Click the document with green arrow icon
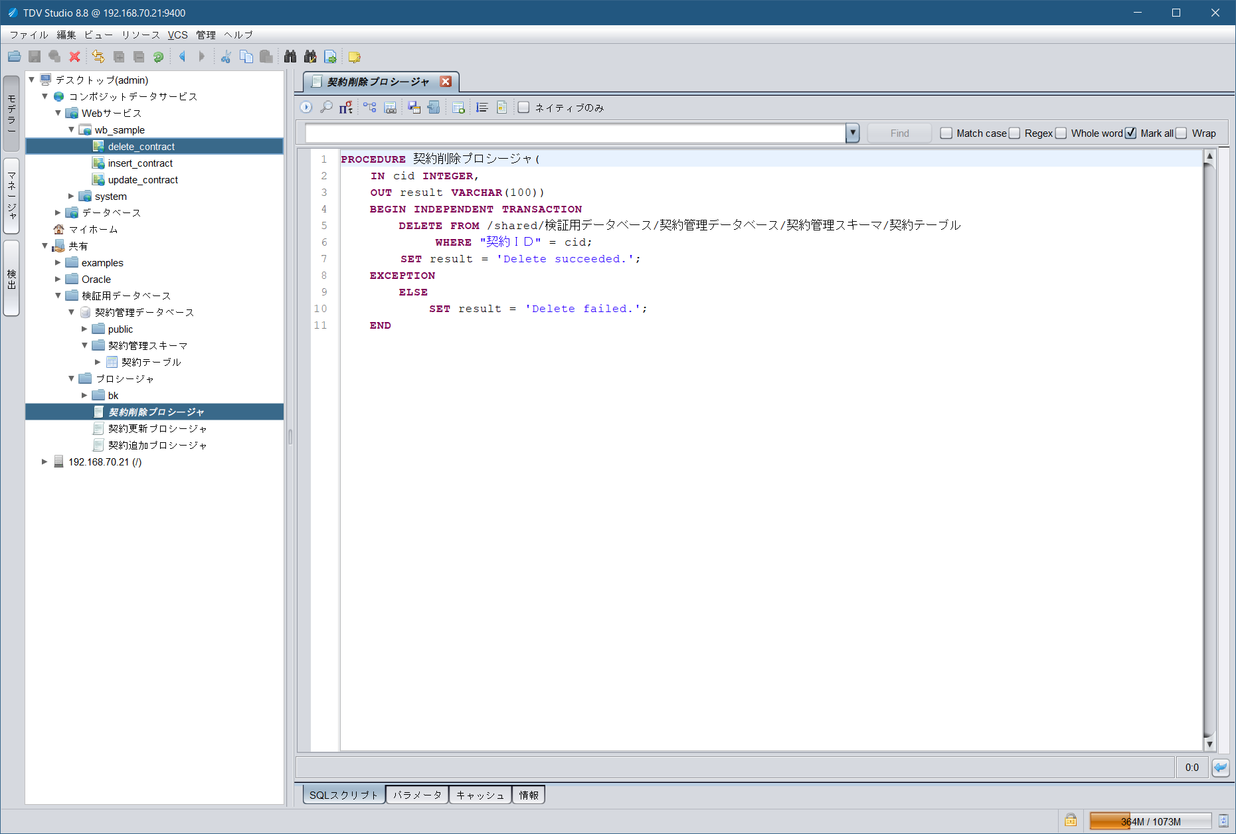 (330, 57)
